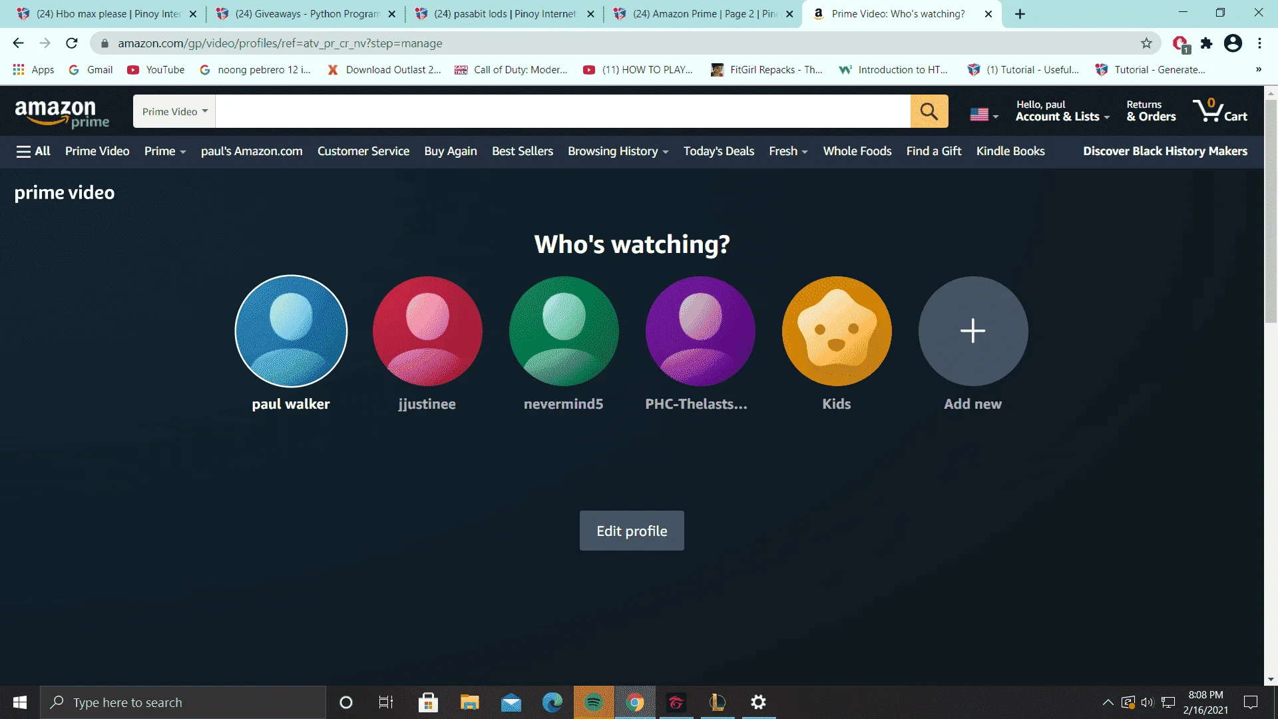The image size is (1278, 719).
Task: Open the shopping cart icon
Action: pos(1220,111)
